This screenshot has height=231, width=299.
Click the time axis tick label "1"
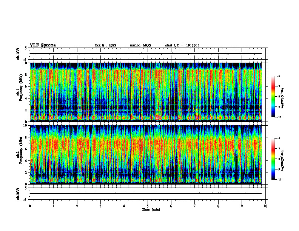point(54,206)
